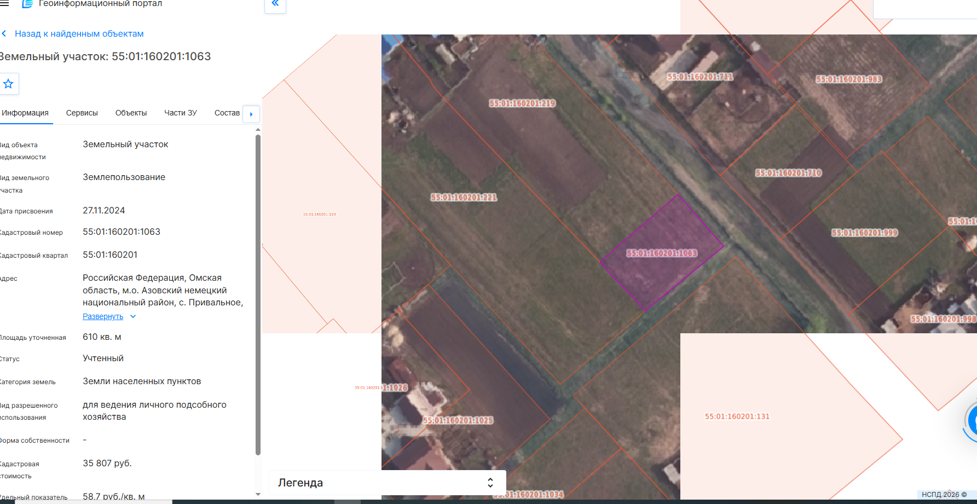Click the chevron next to Развернуть
Viewport: 977px width, 504px height.
(x=133, y=316)
